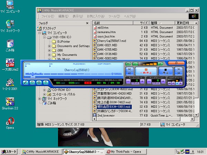
Task: Set melody volume to 中
Action: point(177,83)
